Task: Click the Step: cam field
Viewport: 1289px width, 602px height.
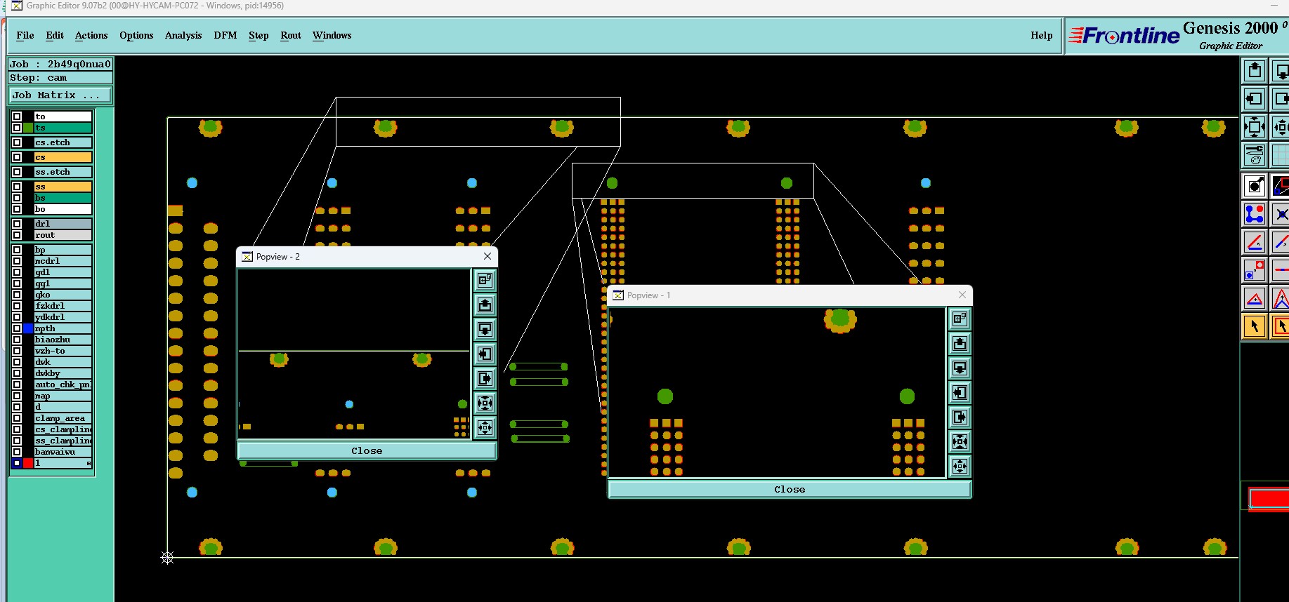Action: [60, 78]
